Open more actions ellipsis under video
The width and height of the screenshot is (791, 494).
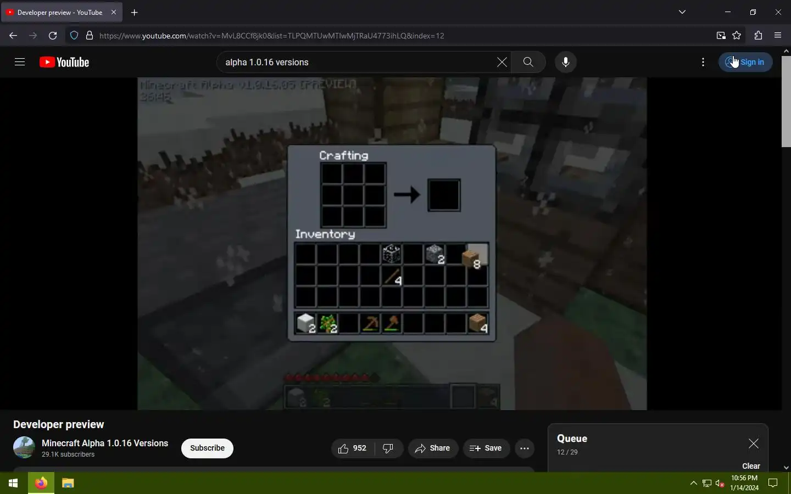(525, 448)
